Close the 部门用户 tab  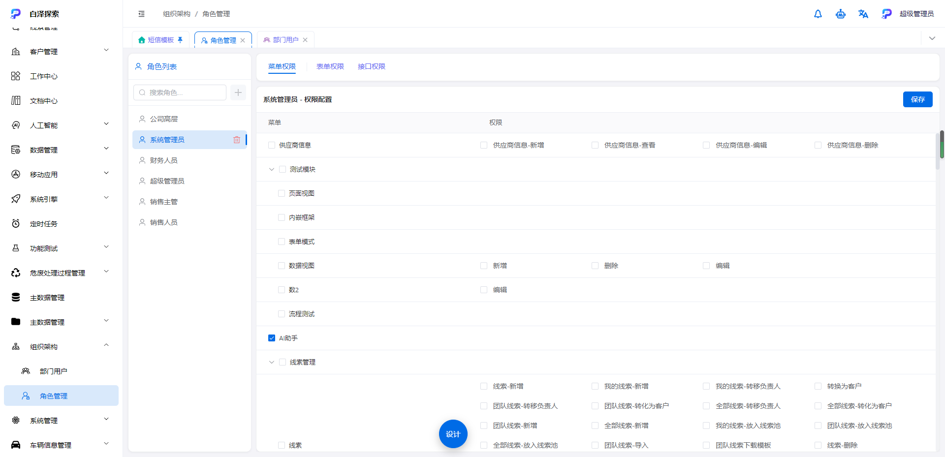(x=305, y=40)
